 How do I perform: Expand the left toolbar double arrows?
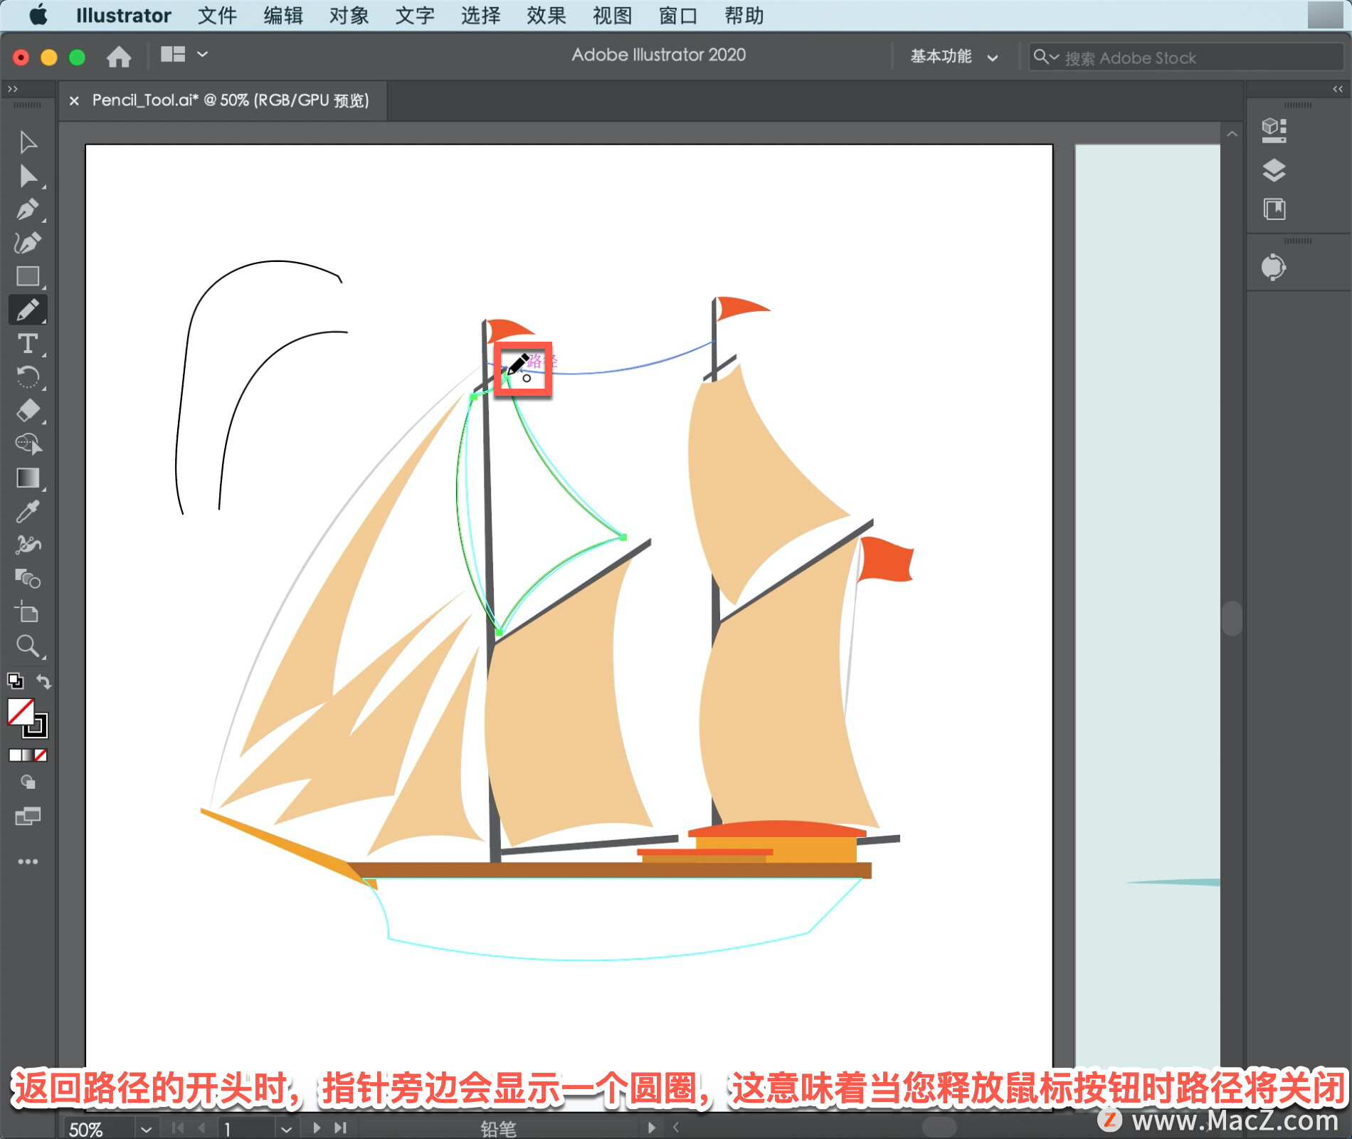pos(12,89)
